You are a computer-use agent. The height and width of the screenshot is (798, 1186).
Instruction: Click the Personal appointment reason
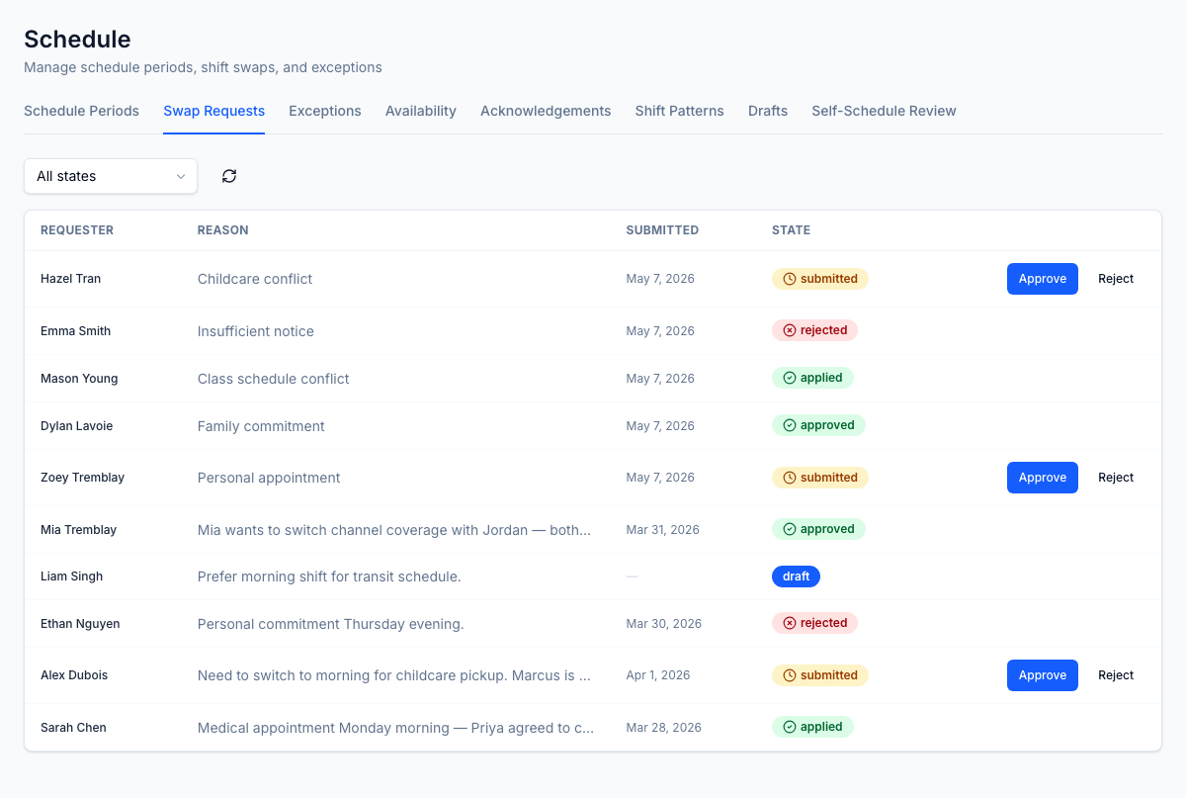coord(269,478)
